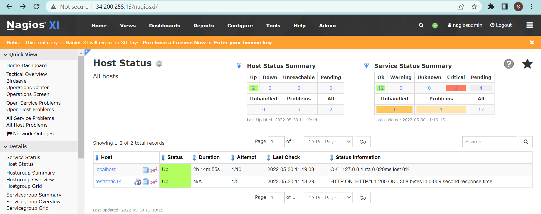Click All services count 17
The image size is (541, 214).
click(x=481, y=109)
